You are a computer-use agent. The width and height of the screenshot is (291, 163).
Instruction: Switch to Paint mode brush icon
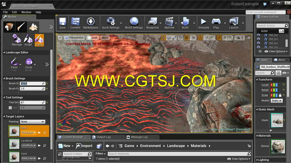click(21, 27)
